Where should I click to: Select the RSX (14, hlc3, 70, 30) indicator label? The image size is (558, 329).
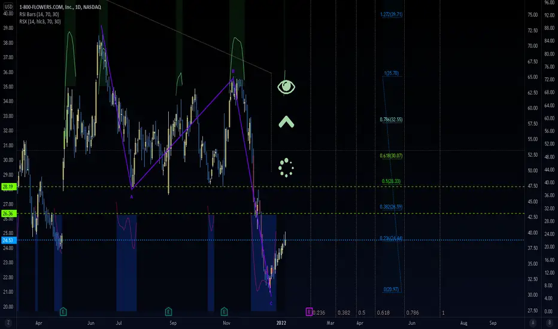click(x=40, y=22)
